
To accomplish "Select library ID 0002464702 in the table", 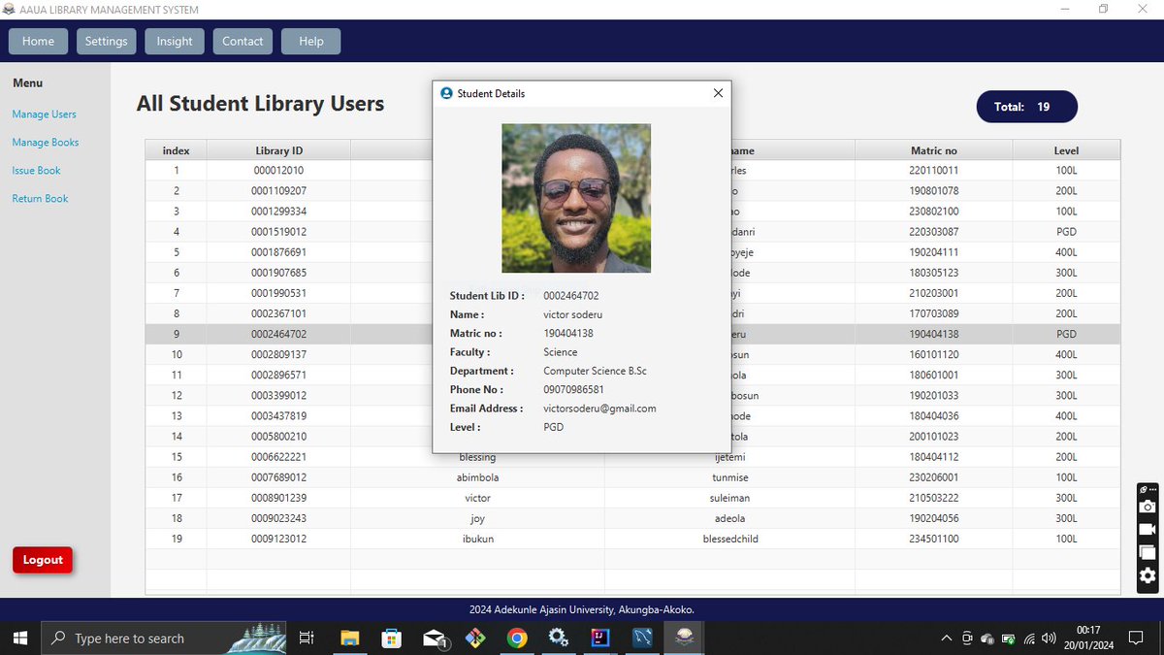I will pyautogui.click(x=278, y=334).
